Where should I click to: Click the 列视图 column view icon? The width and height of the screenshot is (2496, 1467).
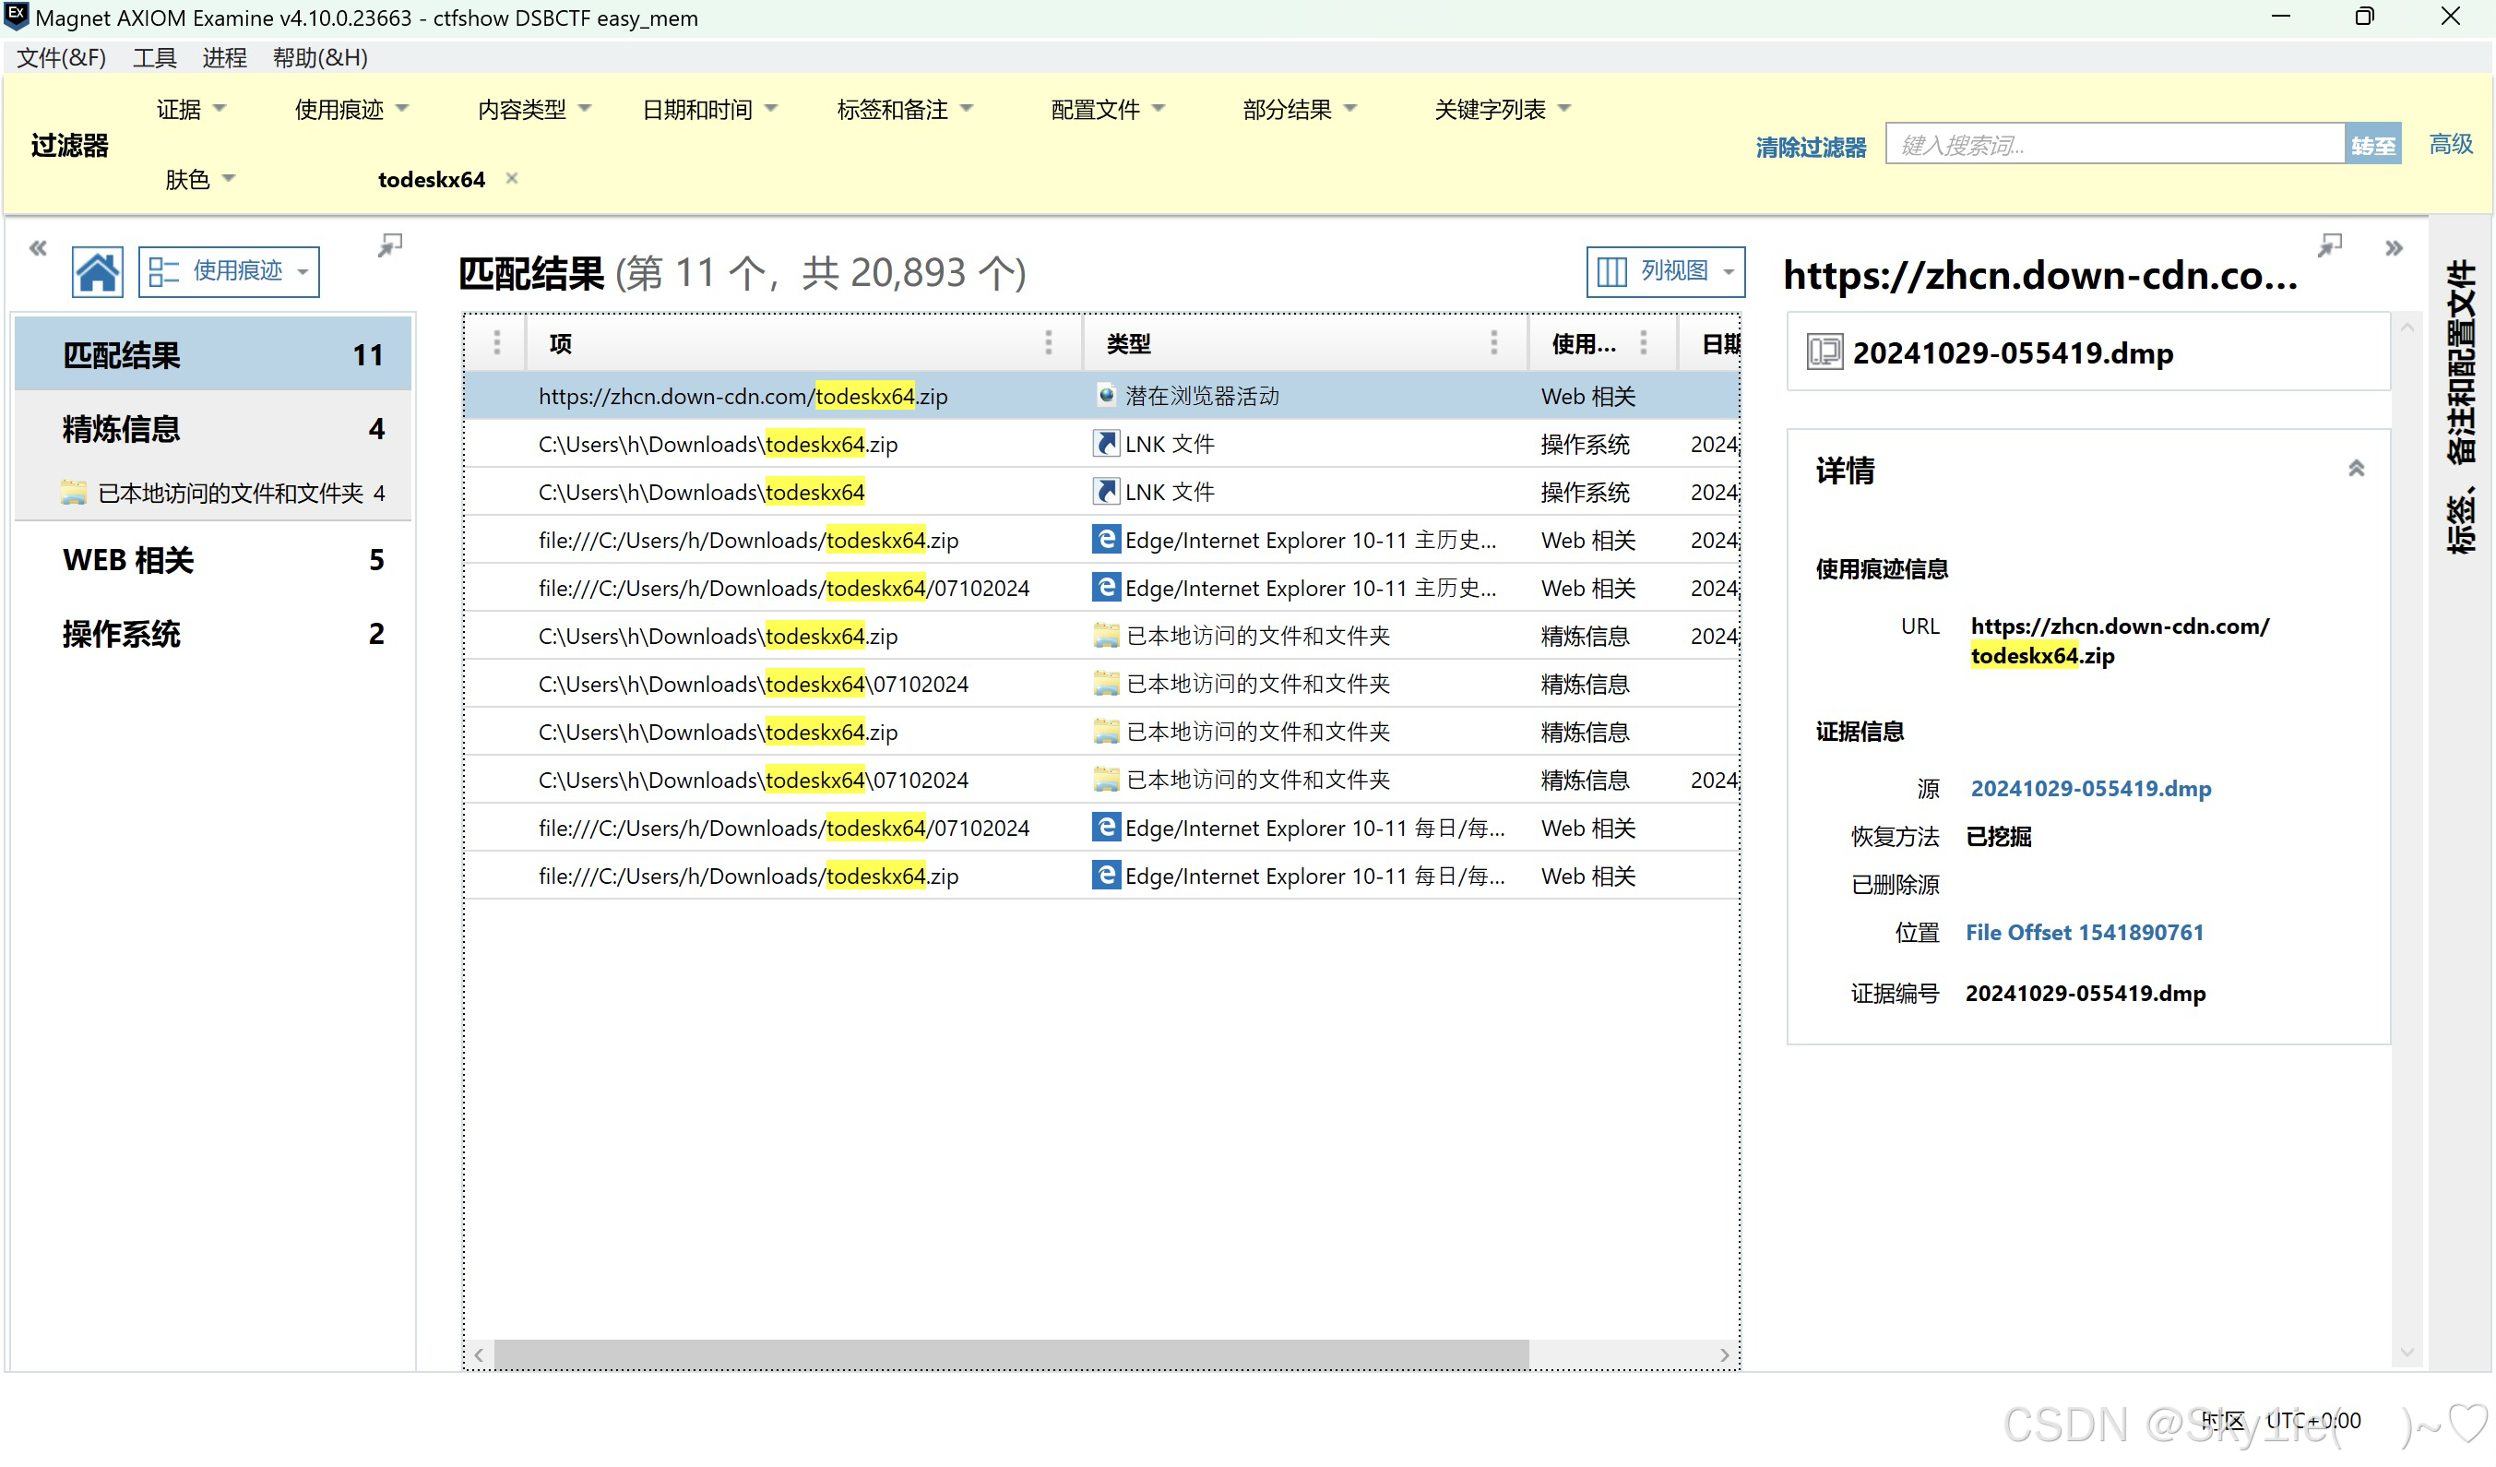pos(1611,271)
